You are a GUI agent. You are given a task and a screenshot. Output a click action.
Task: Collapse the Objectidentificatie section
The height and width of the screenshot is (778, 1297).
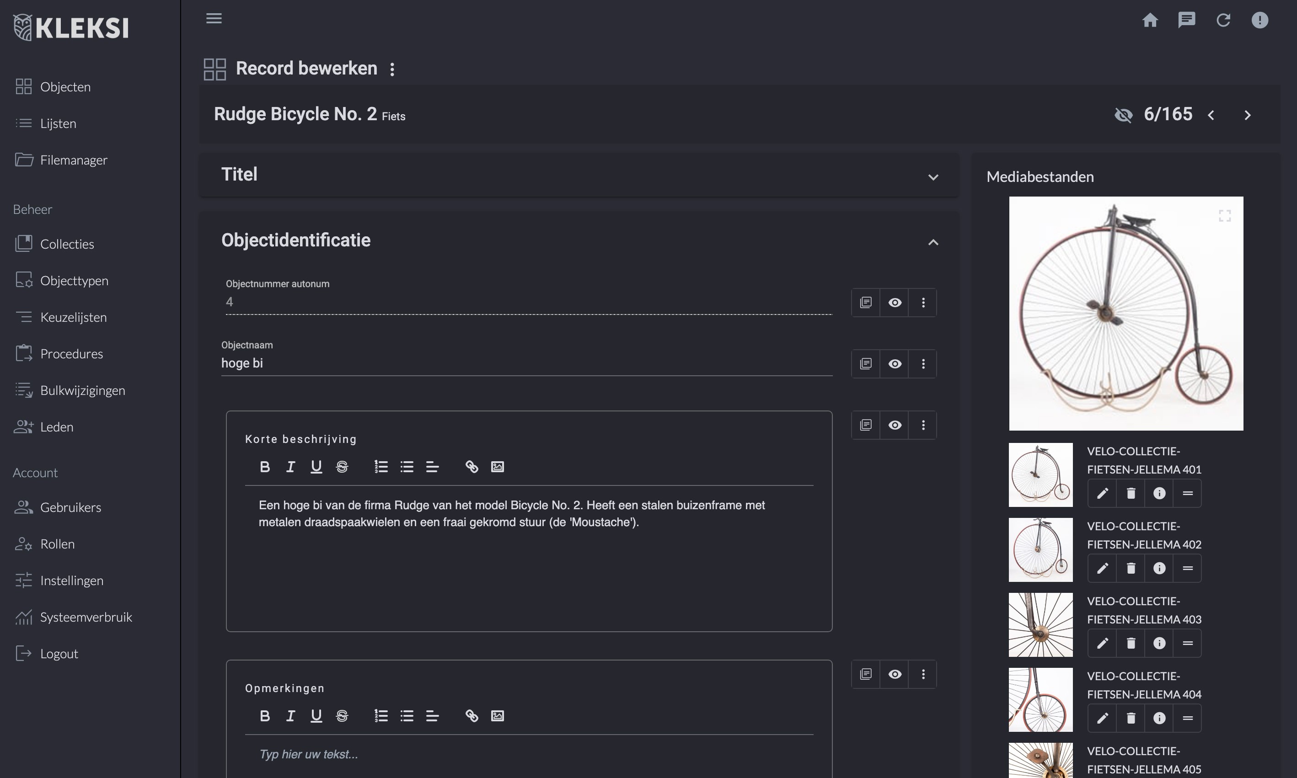[933, 242]
